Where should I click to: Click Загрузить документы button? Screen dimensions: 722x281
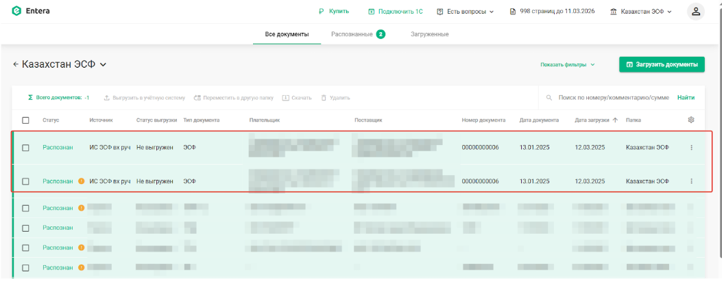coord(662,65)
